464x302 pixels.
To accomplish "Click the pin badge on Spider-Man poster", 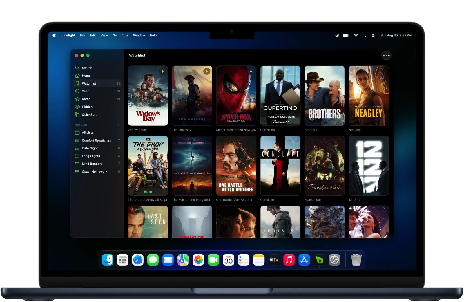I will pos(251,71).
